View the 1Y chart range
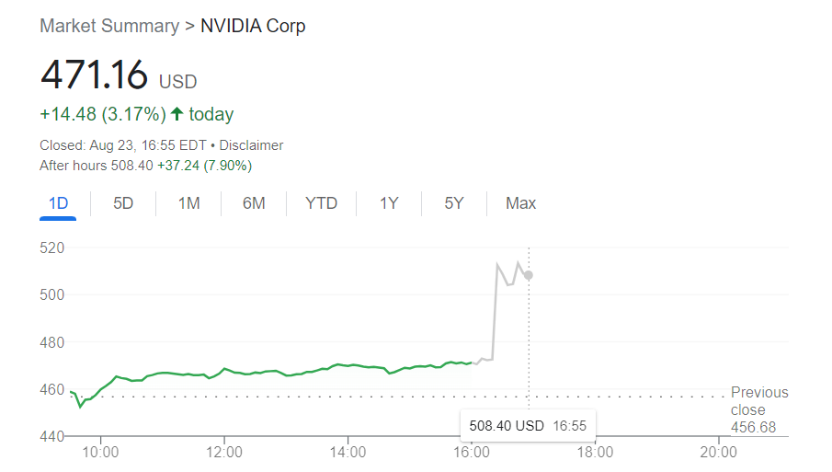 (x=389, y=203)
